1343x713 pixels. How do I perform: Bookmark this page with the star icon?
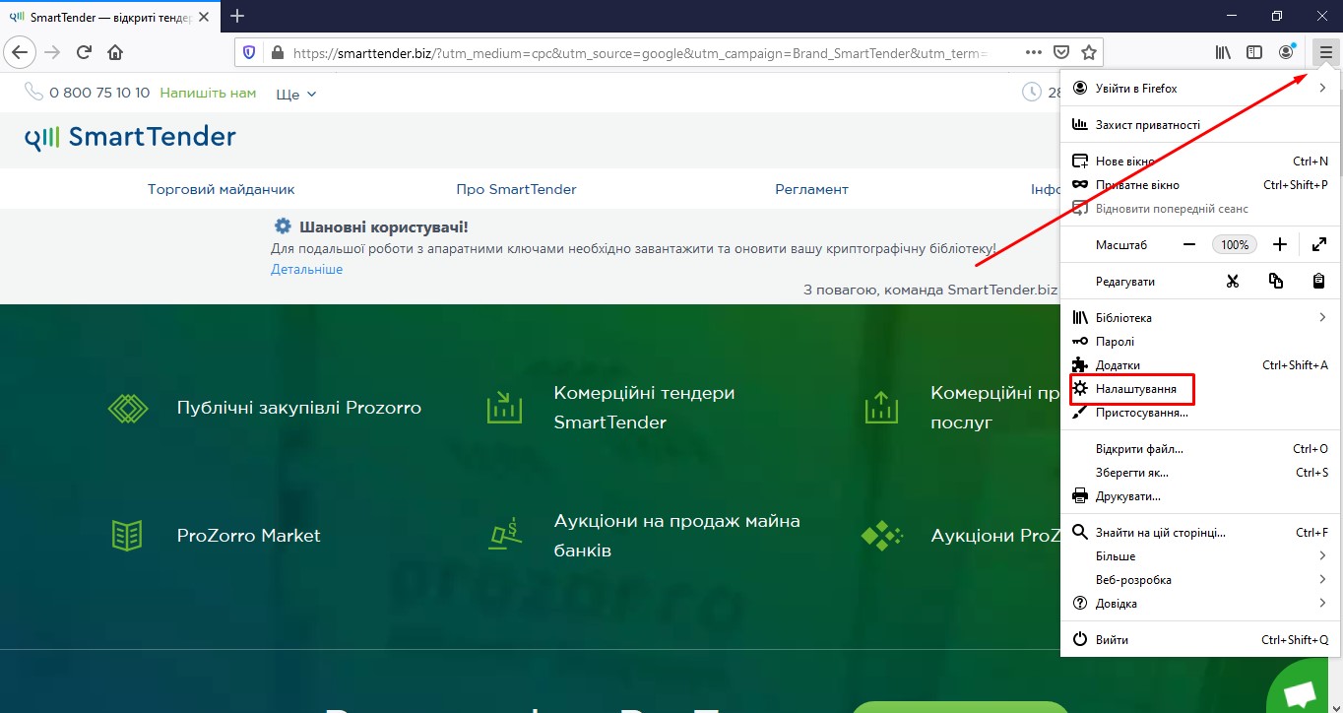1088,52
